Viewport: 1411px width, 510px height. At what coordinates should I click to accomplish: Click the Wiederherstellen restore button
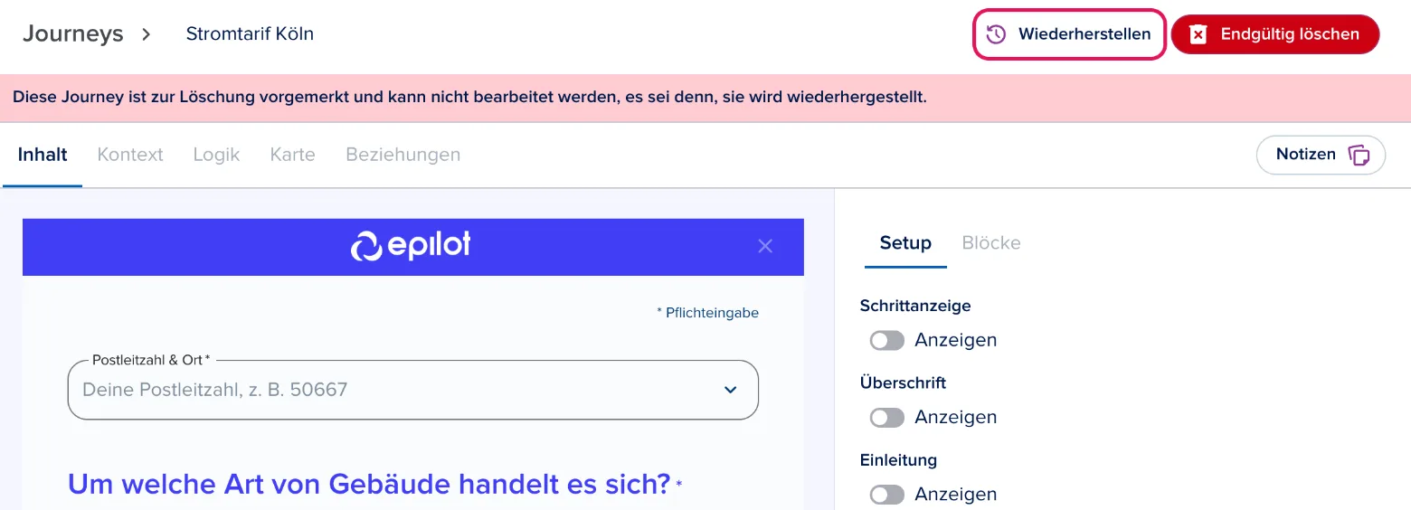click(1068, 34)
